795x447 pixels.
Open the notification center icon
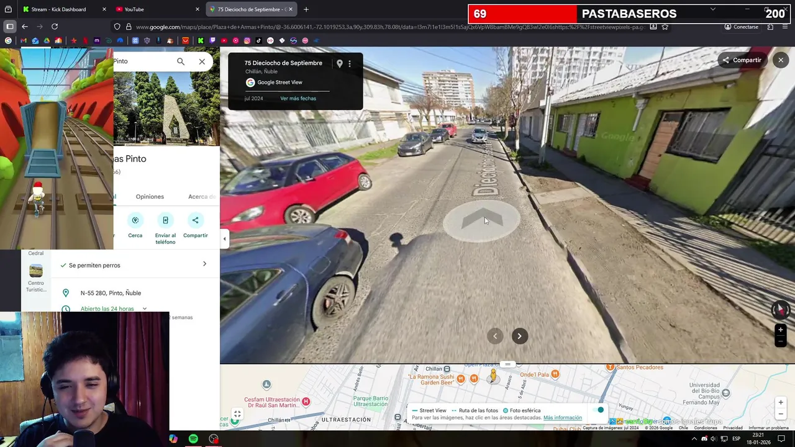[781, 439]
